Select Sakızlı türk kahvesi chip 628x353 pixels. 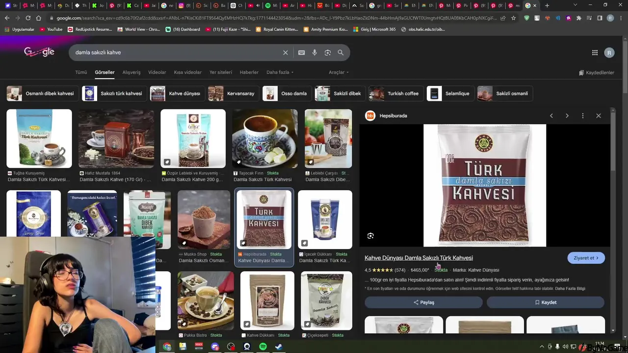coord(114,93)
